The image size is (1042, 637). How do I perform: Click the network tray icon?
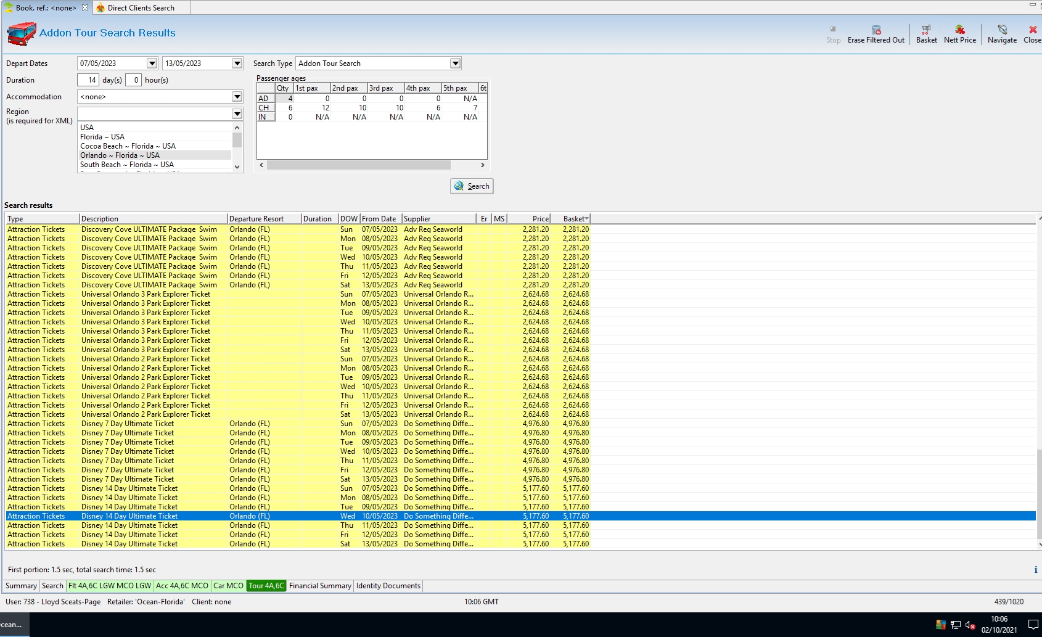tap(956, 625)
